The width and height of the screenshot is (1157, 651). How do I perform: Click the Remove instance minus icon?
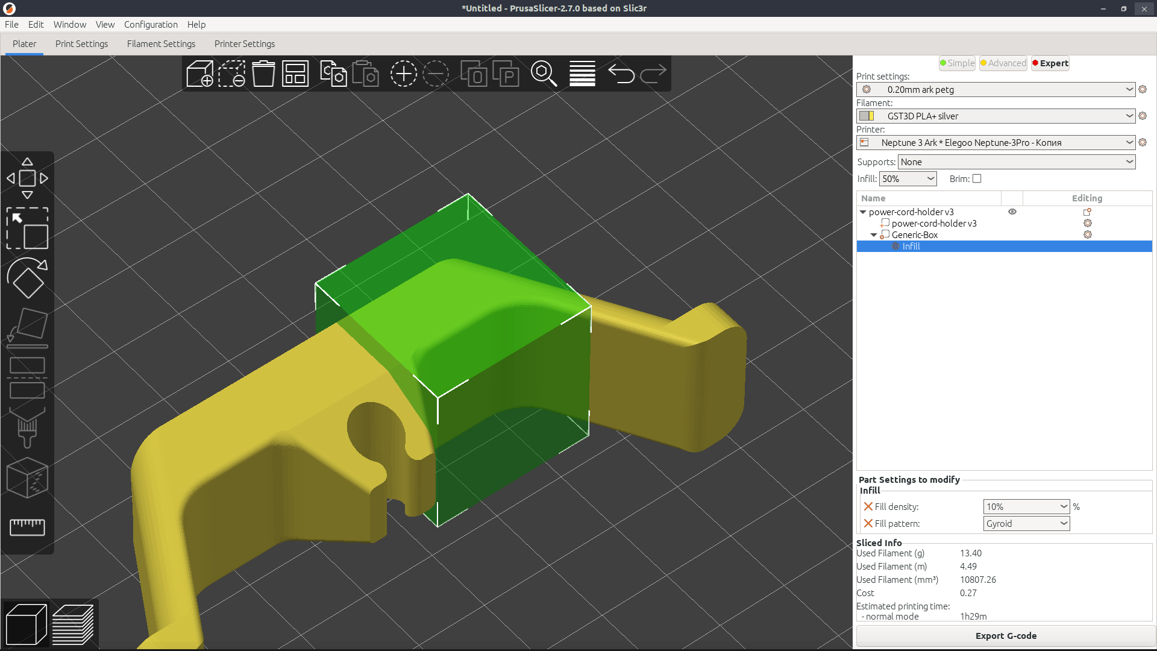[436, 74]
